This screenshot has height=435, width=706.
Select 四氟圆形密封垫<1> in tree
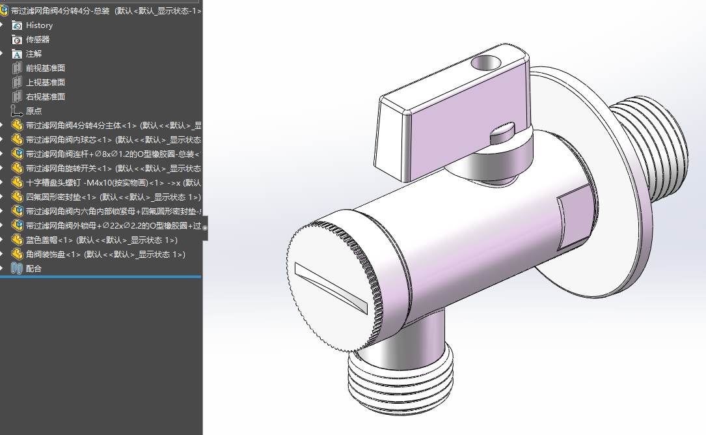coord(113,197)
